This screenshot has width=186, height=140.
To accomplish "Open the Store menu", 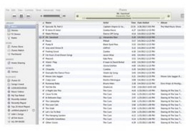I will click(x=38, y=10).
